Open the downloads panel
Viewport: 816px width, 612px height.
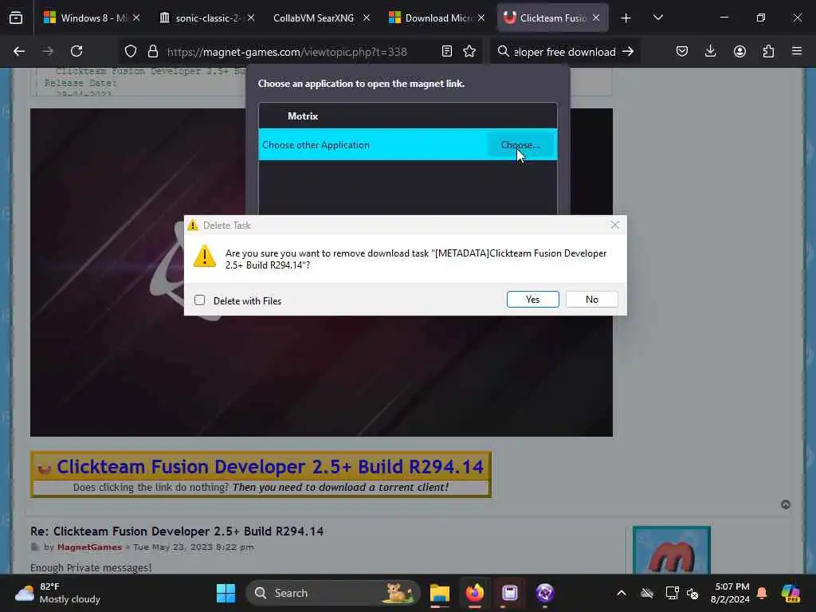[x=710, y=51]
